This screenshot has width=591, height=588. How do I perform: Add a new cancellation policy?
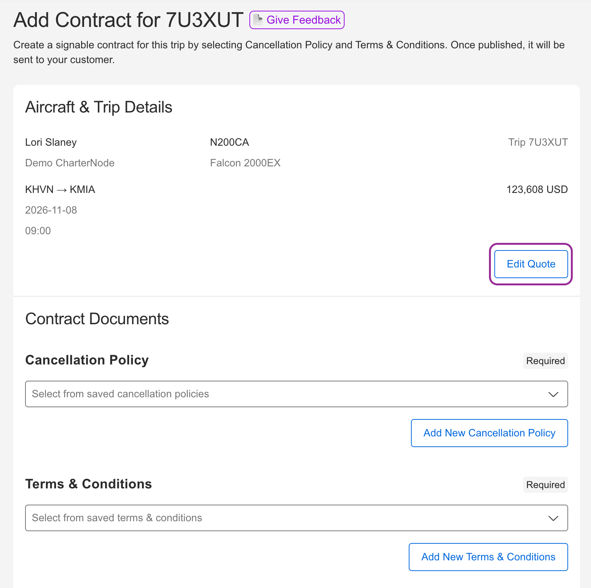(489, 433)
